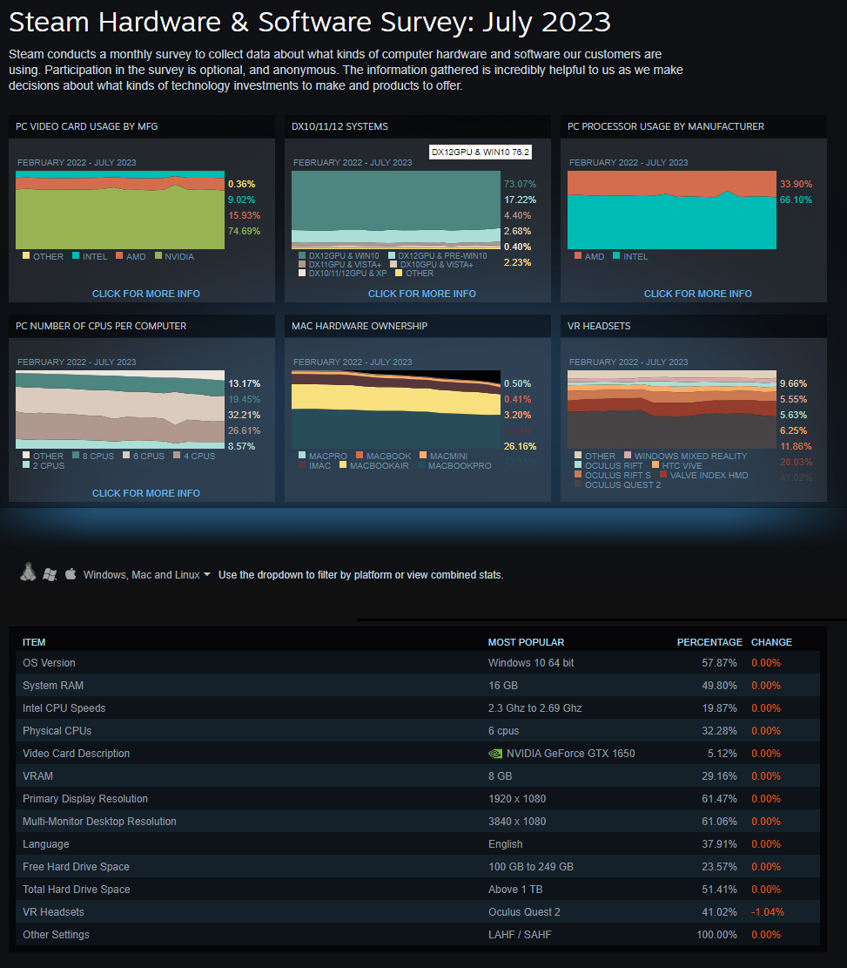Click the LAHF / SAHF cell

click(x=520, y=935)
